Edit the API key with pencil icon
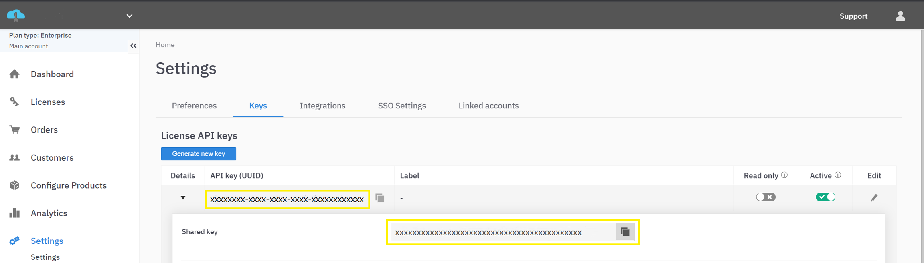924x263 pixels. click(x=874, y=198)
